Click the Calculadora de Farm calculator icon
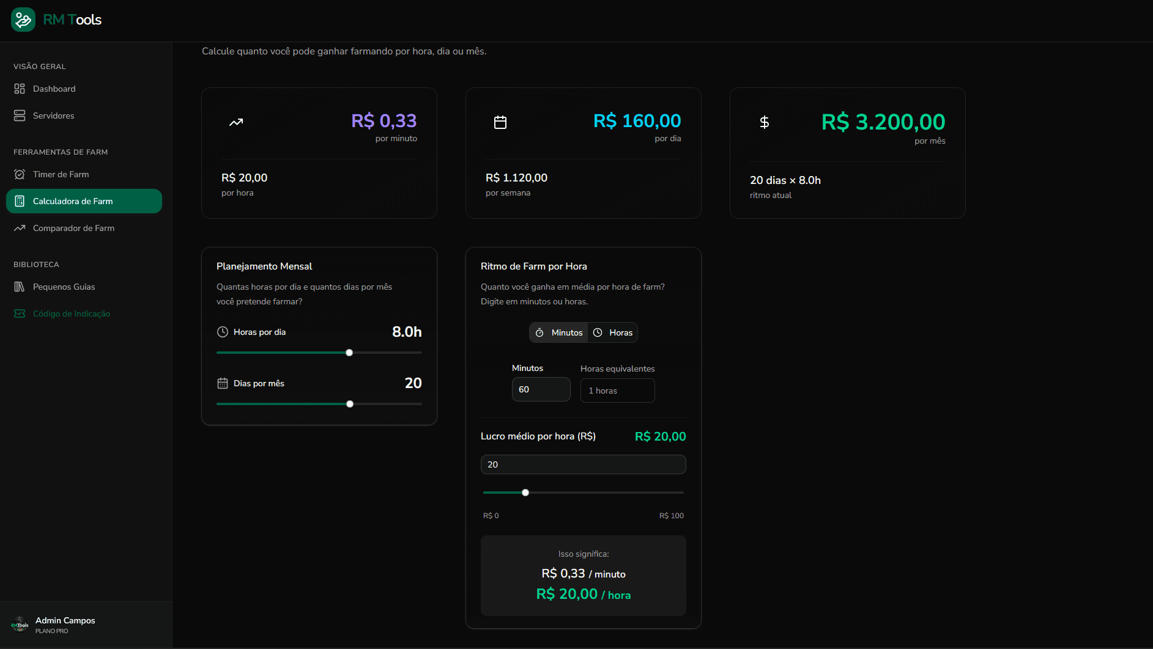This screenshot has height=649, width=1153. tap(19, 201)
